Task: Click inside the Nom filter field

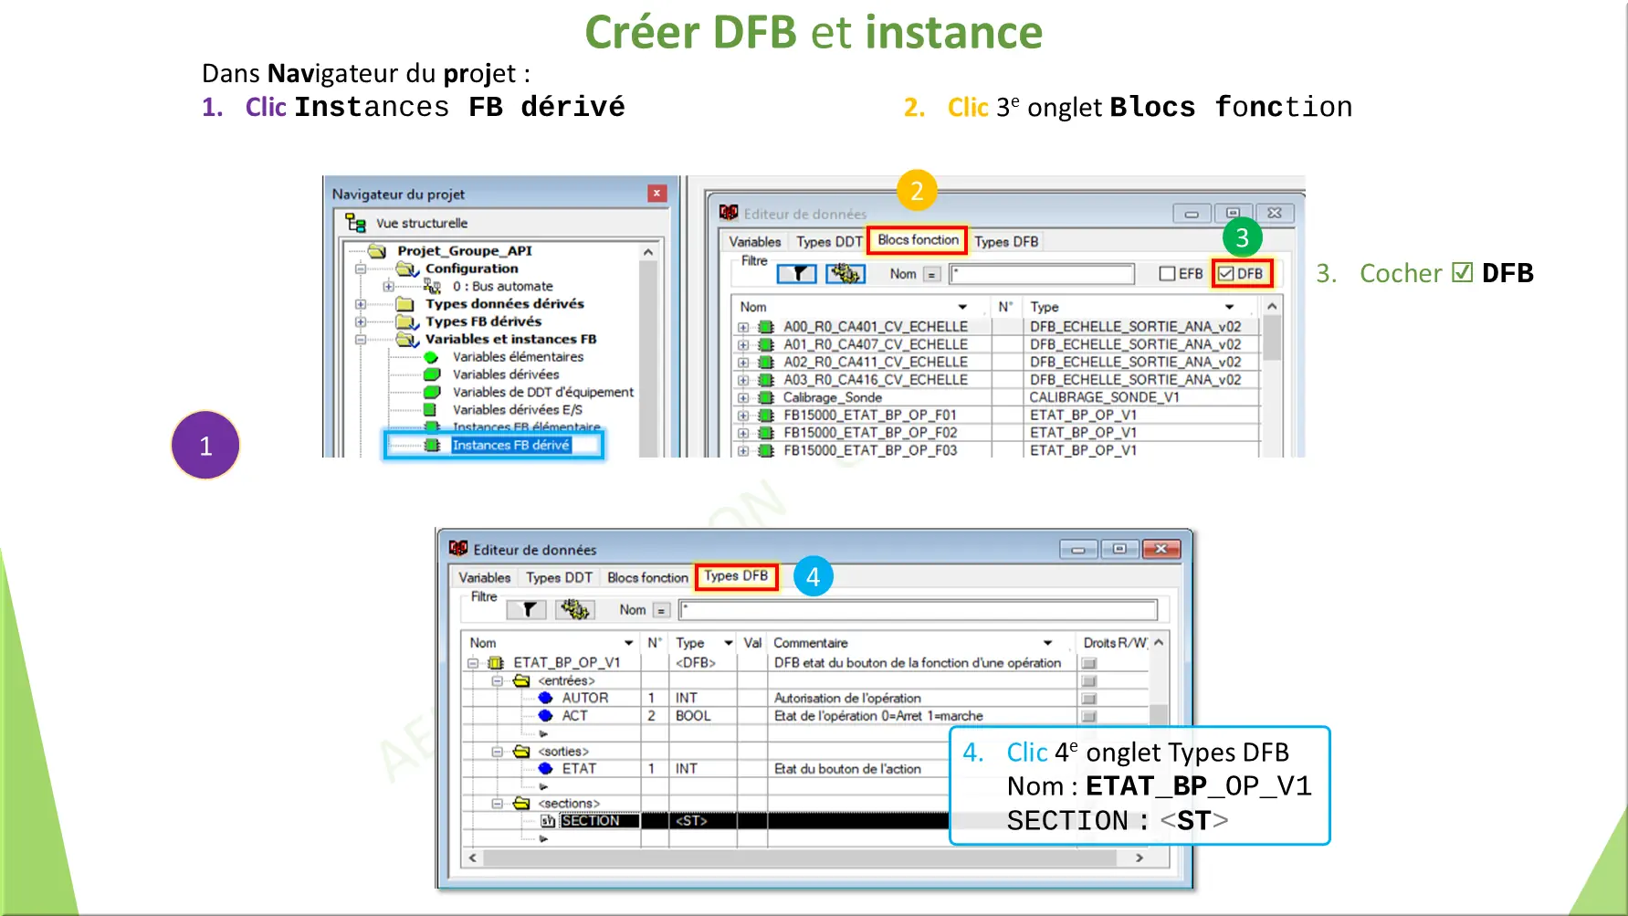Action: coord(1042,273)
